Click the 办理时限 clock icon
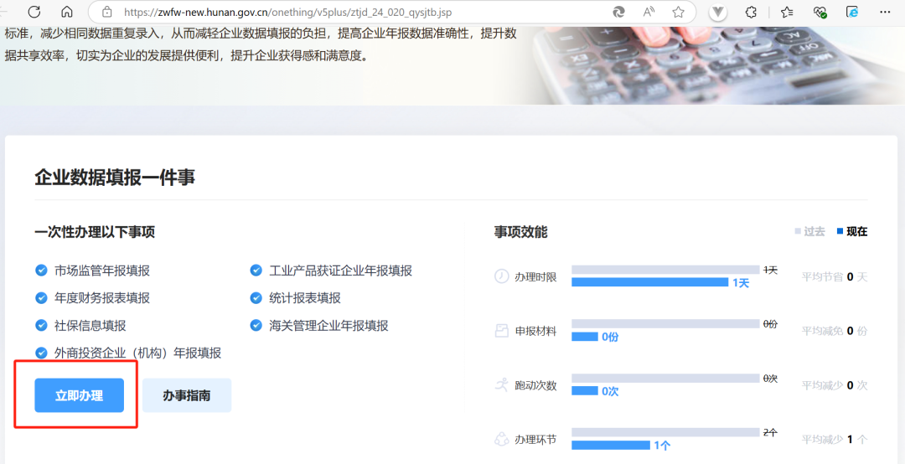905x464 pixels. click(x=501, y=276)
